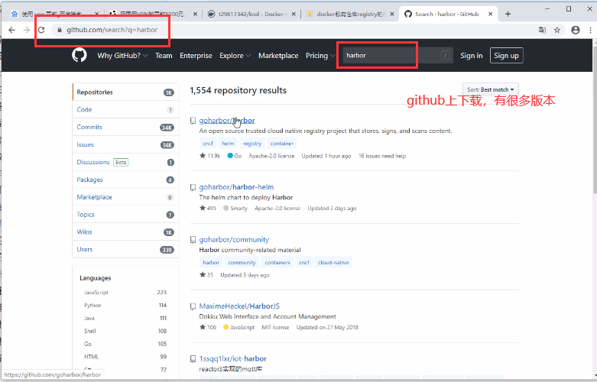
Task: Open Marketplace in top navigation bar
Action: (278, 56)
